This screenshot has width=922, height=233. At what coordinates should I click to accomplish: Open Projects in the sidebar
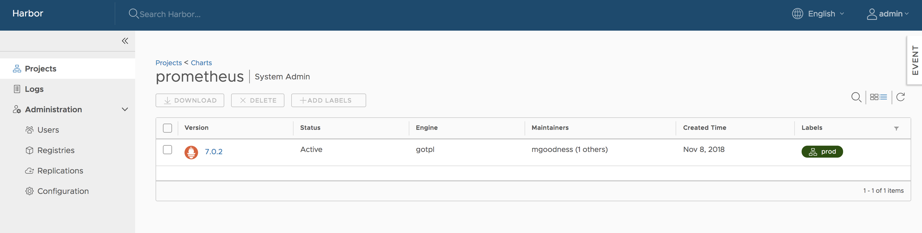tap(41, 69)
